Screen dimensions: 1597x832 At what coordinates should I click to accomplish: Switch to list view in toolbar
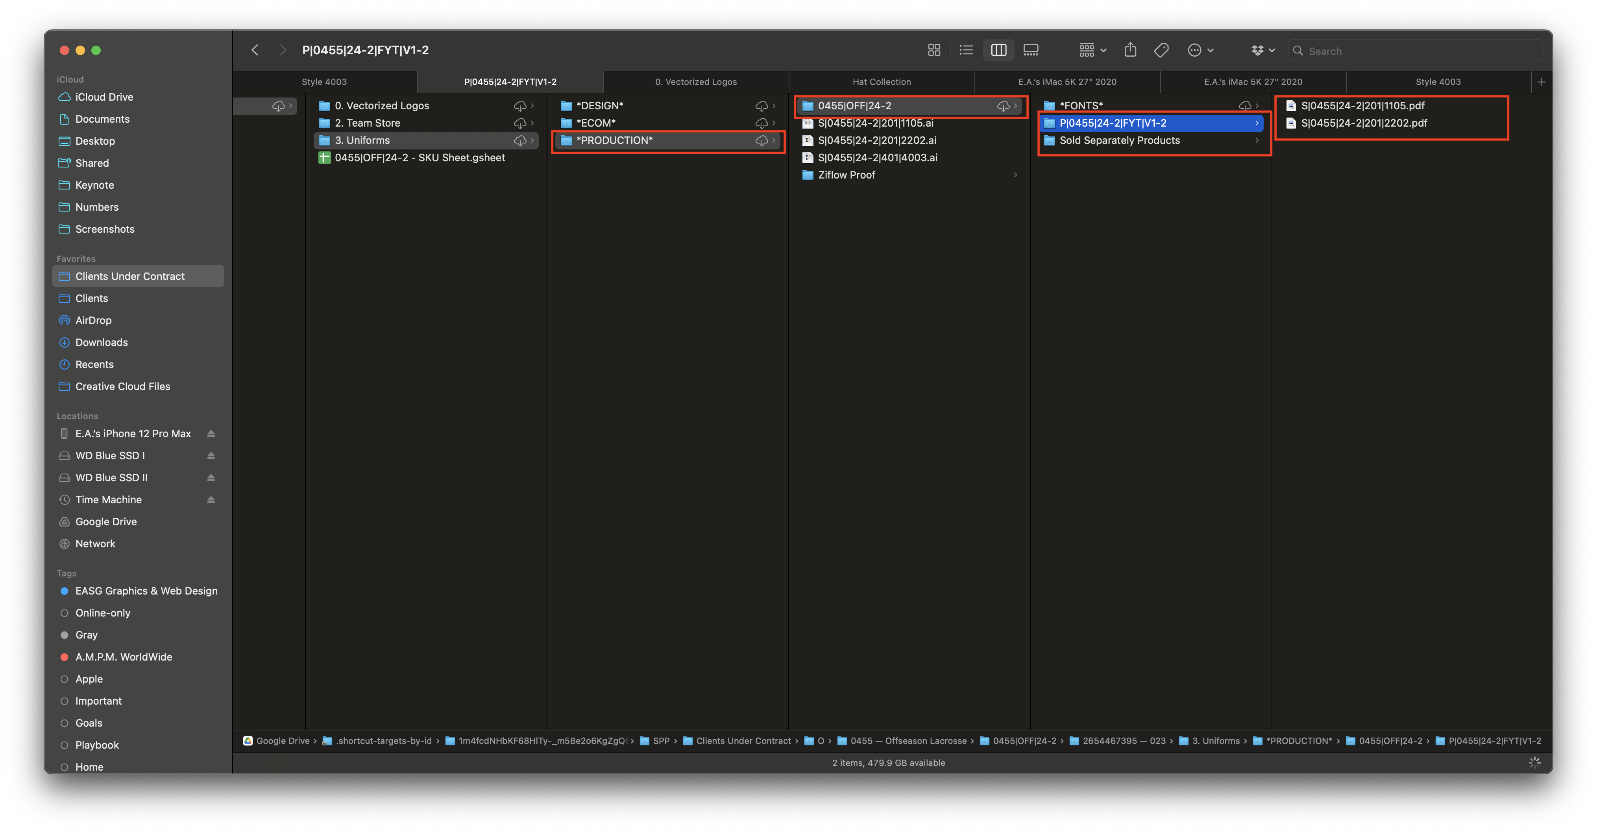coord(966,50)
